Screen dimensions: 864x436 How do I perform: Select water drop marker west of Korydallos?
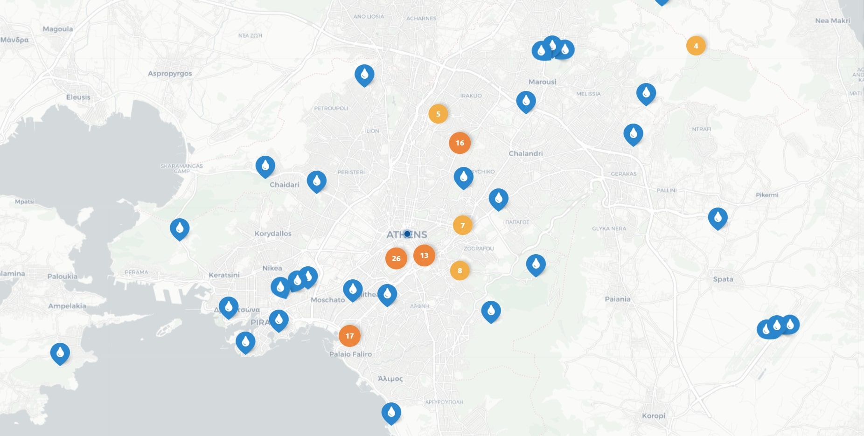coord(179,228)
